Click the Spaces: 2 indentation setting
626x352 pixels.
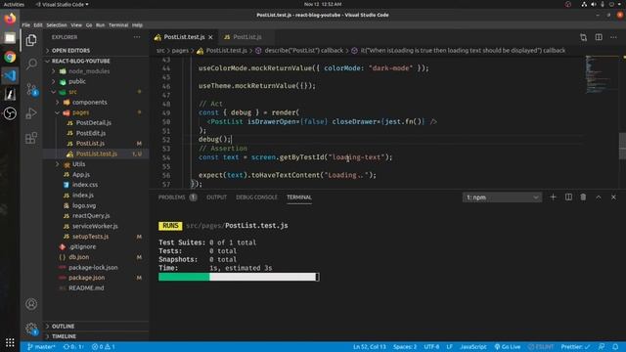pos(405,347)
